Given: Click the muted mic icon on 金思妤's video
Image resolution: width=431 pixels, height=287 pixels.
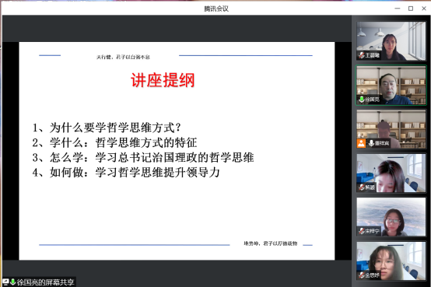Looking at the screenshot, I should pyautogui.click(x=362, y=275).
